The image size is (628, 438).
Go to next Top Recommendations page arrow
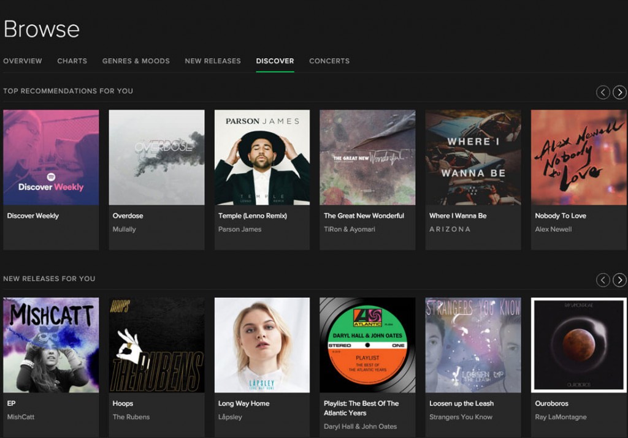619,93
